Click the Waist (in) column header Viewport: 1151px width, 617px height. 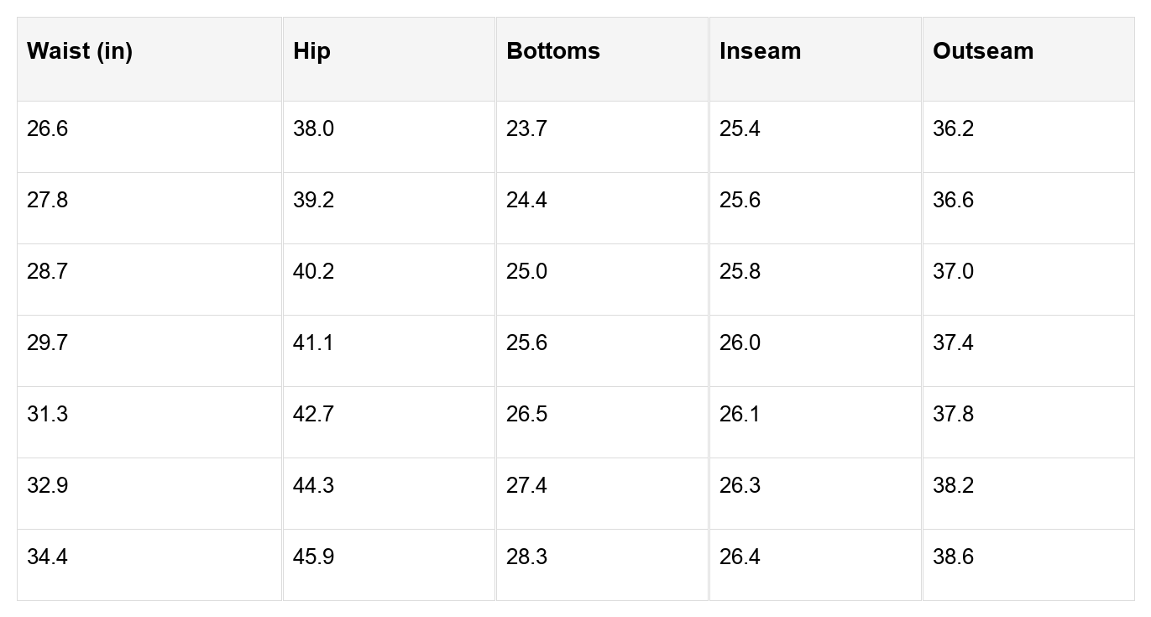[x=80, y=51]
